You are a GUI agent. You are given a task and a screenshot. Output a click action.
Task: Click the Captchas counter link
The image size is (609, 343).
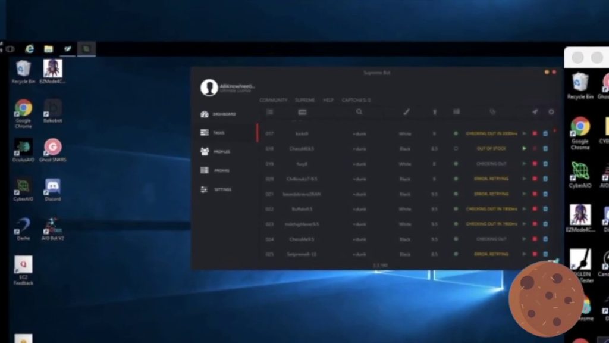click(x=356, y=100)
